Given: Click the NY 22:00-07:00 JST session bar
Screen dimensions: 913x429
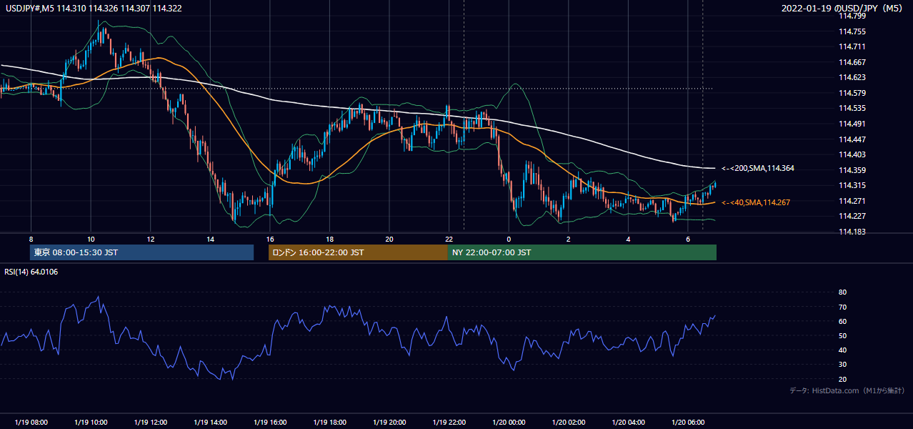Looking at the screenshot, I should click(582, 252).
